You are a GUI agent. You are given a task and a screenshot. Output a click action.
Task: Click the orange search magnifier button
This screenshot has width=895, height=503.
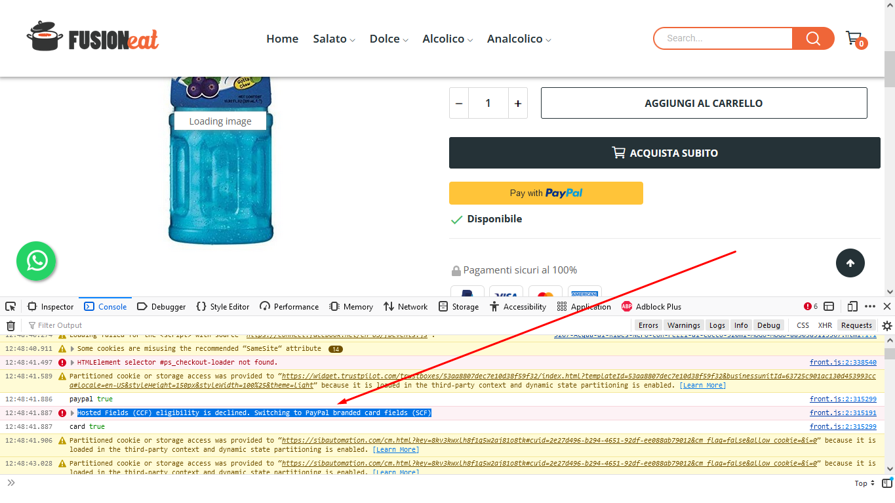[x=813, y=38]
